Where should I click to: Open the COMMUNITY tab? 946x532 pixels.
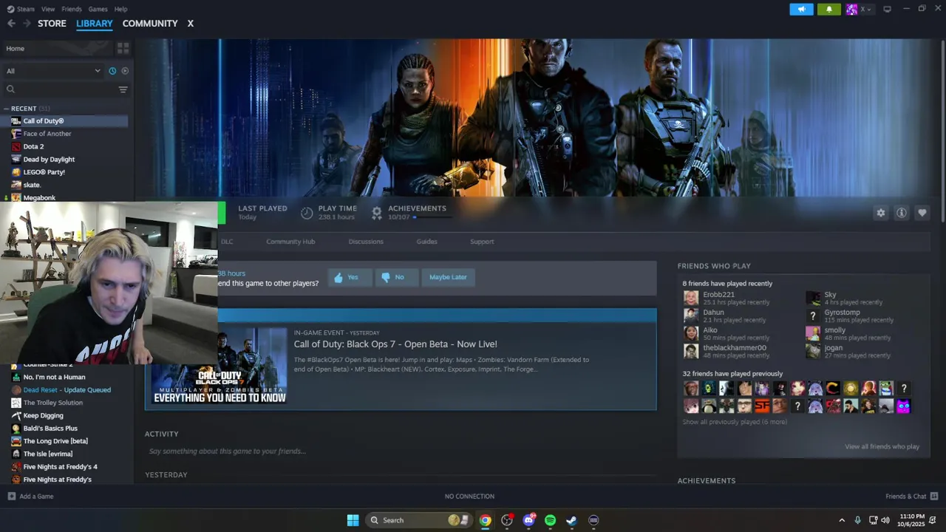[150, 24]
